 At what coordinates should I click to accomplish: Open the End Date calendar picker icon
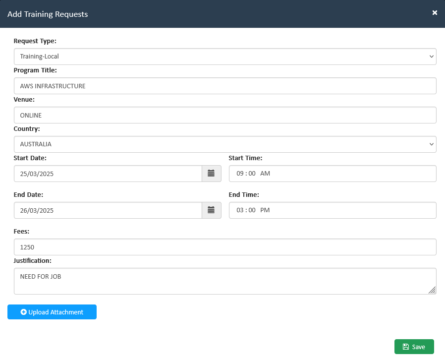[211, 210]
